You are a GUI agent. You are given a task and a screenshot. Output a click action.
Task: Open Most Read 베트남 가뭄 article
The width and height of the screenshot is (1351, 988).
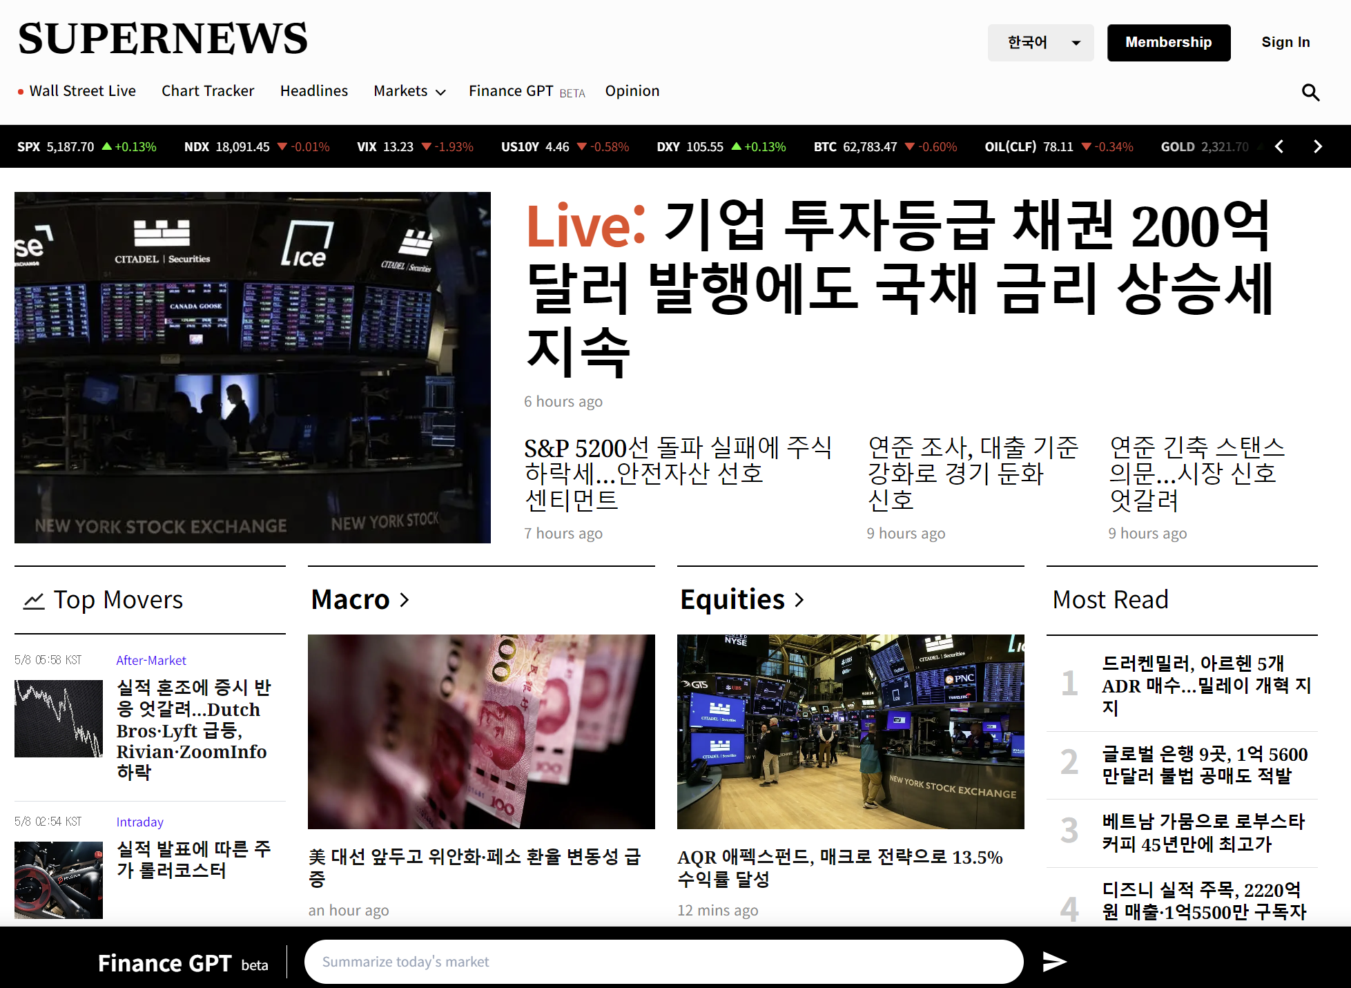pos(1203,832)
